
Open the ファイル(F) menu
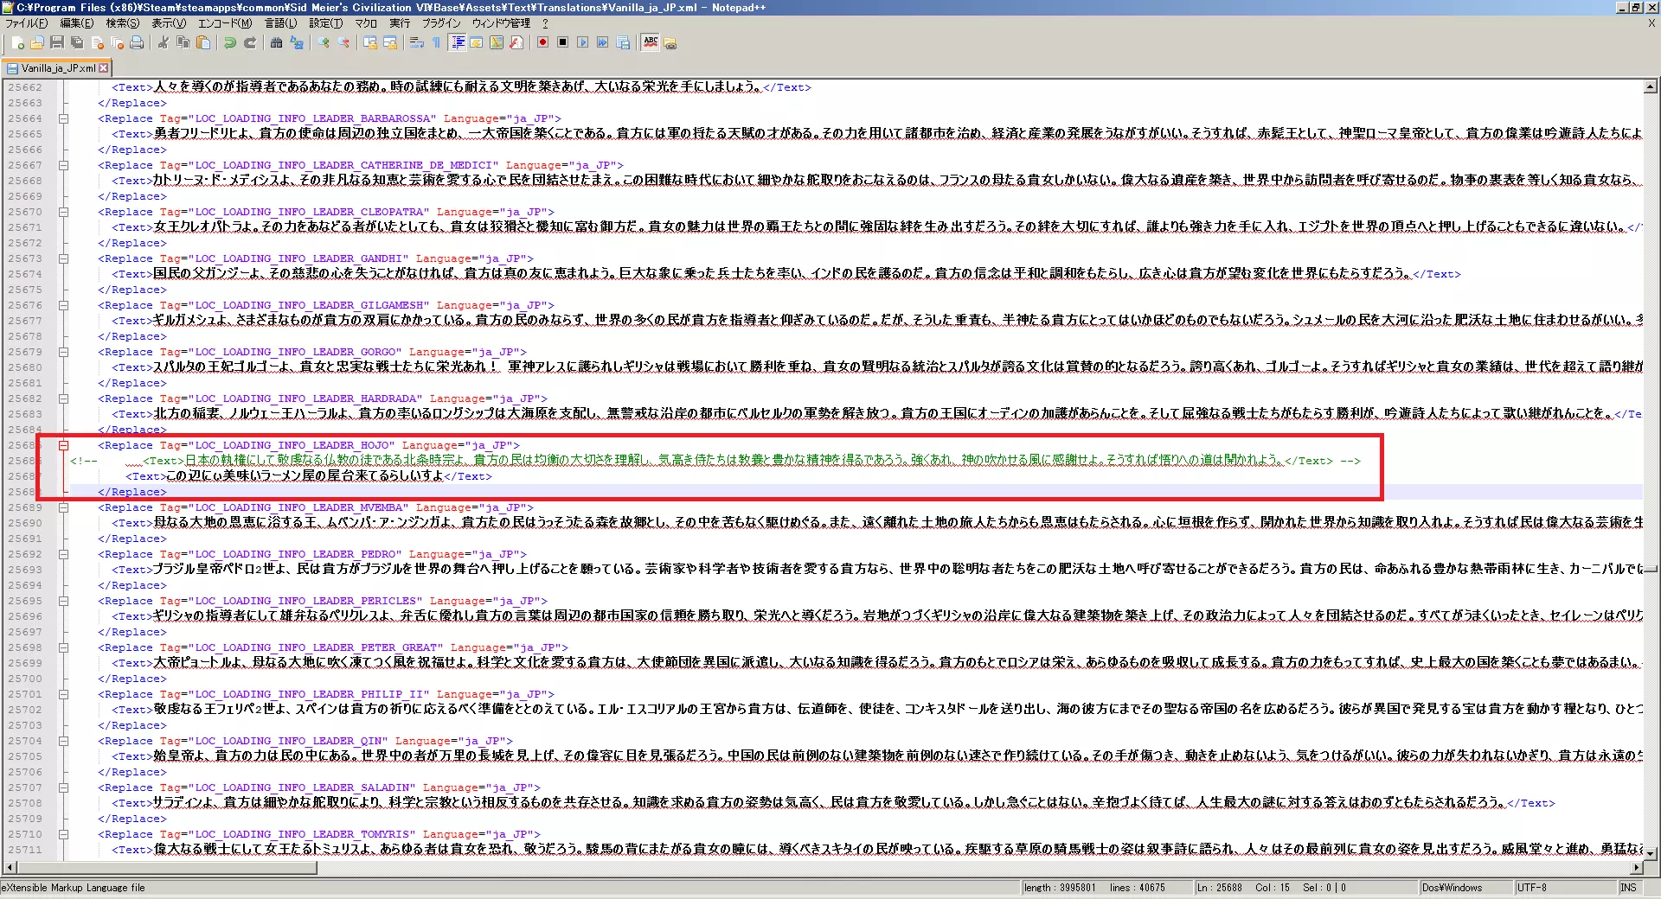[x=27, y=23]
